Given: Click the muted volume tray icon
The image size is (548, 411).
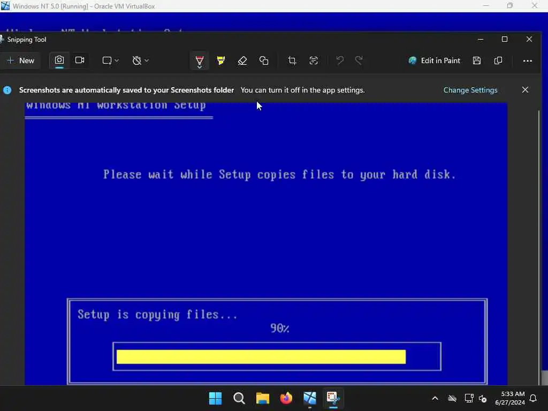Looking at the screenshot, I should 483,398.
